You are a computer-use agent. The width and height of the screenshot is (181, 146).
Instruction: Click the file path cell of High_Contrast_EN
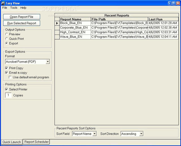point(119,32)
